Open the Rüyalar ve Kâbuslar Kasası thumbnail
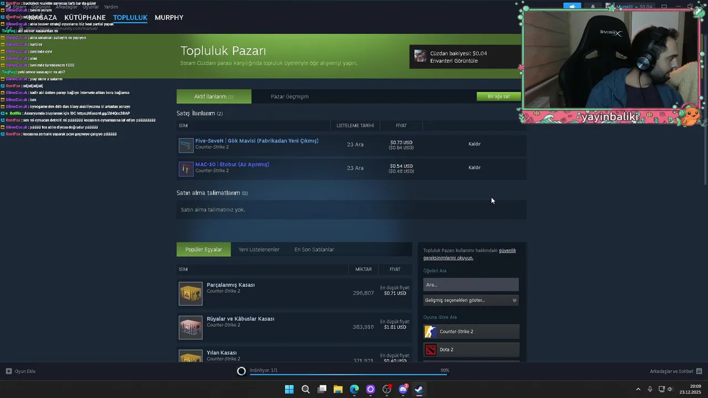Screen dimensions: 708x398 click(190, 327)
